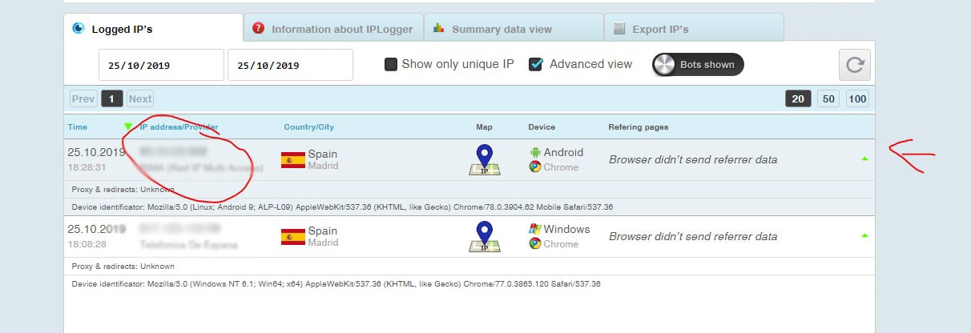Toggle the Bots shown switch
This screenshot has width=971, height=333.
pos(698,65)
